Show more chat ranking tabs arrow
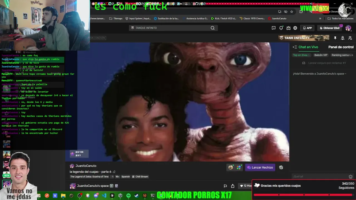 (x=353, y=55)
